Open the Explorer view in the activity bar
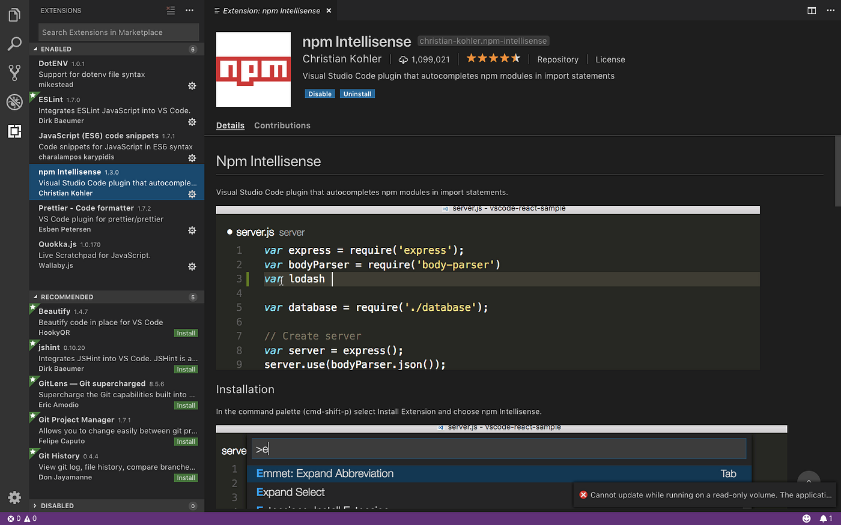This screenshot has width=841, height=525. pyautogui.click(x=14, y=14)
